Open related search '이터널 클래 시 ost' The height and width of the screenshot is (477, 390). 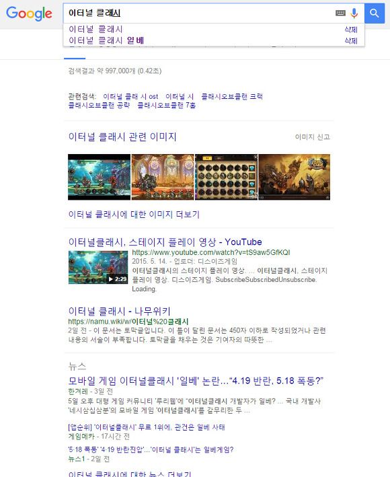(130, 97)
